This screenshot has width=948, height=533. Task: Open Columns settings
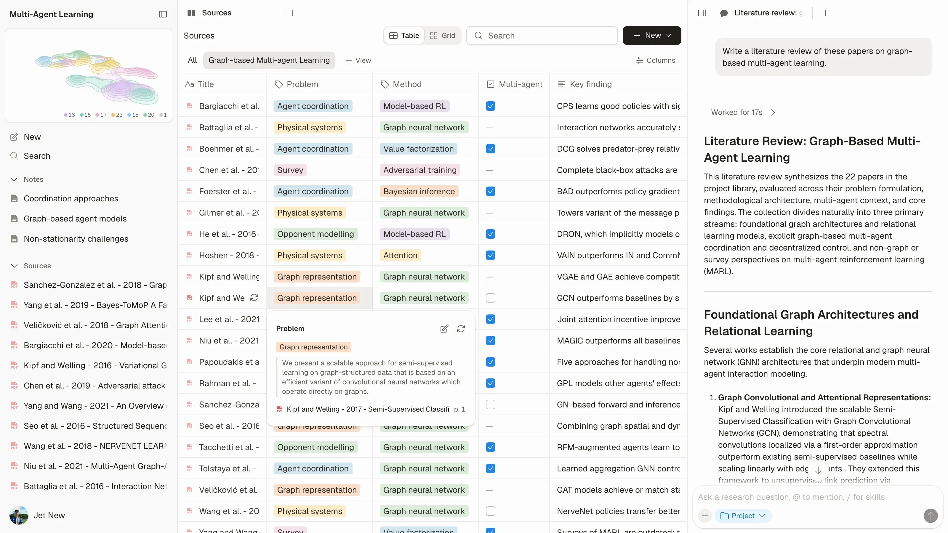pyautogui.click(x=655, y=60)
